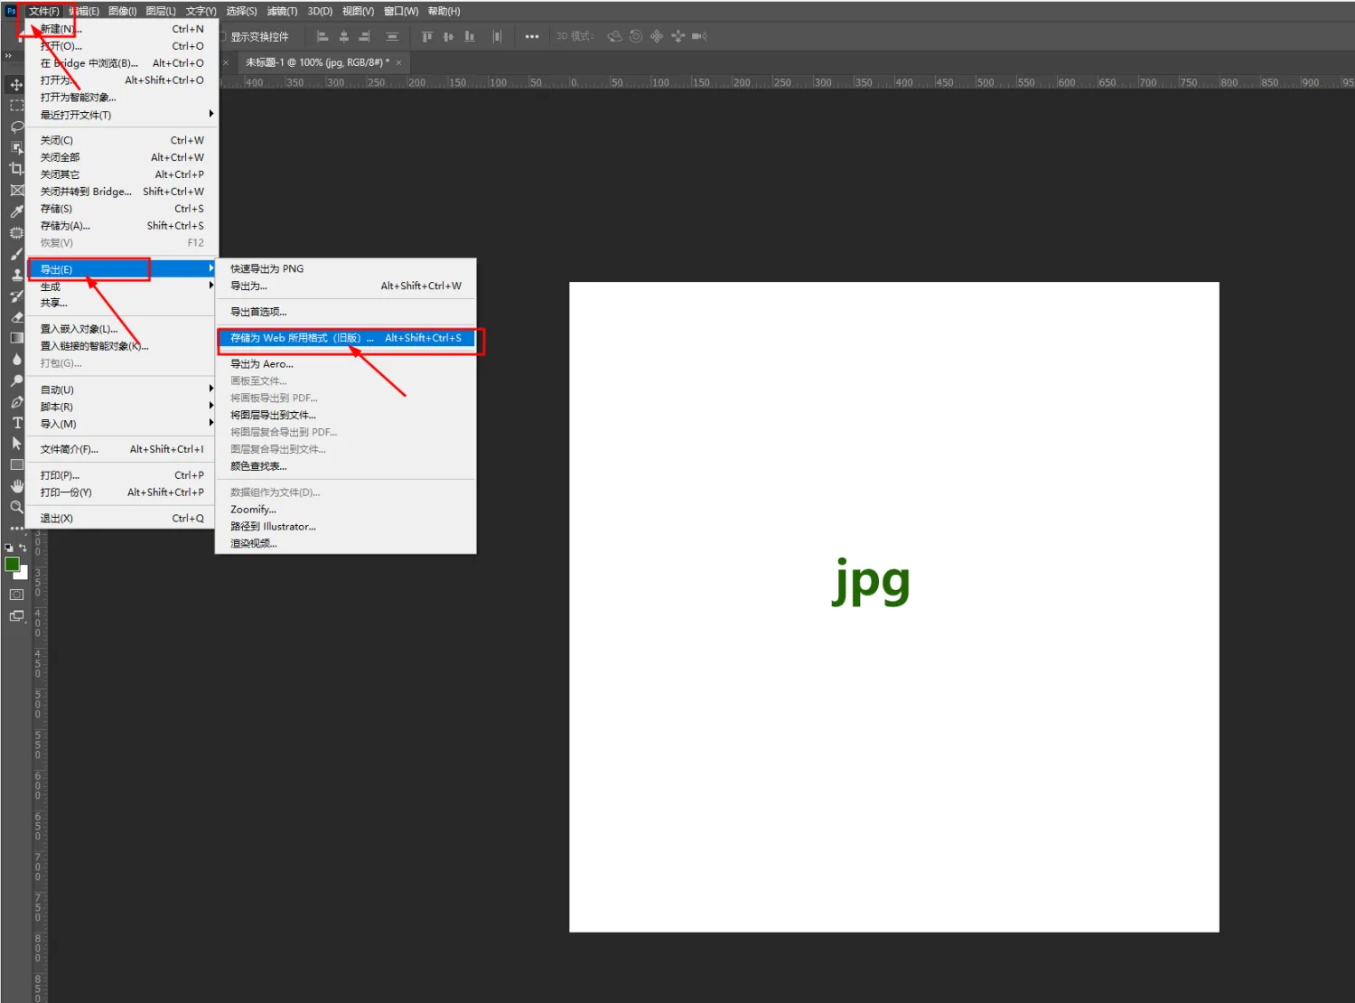Viewport: 1355px width, 1003px height.
Task: Open the Edit Toolbar three-dots icon
Action: (x=16, y=528)
